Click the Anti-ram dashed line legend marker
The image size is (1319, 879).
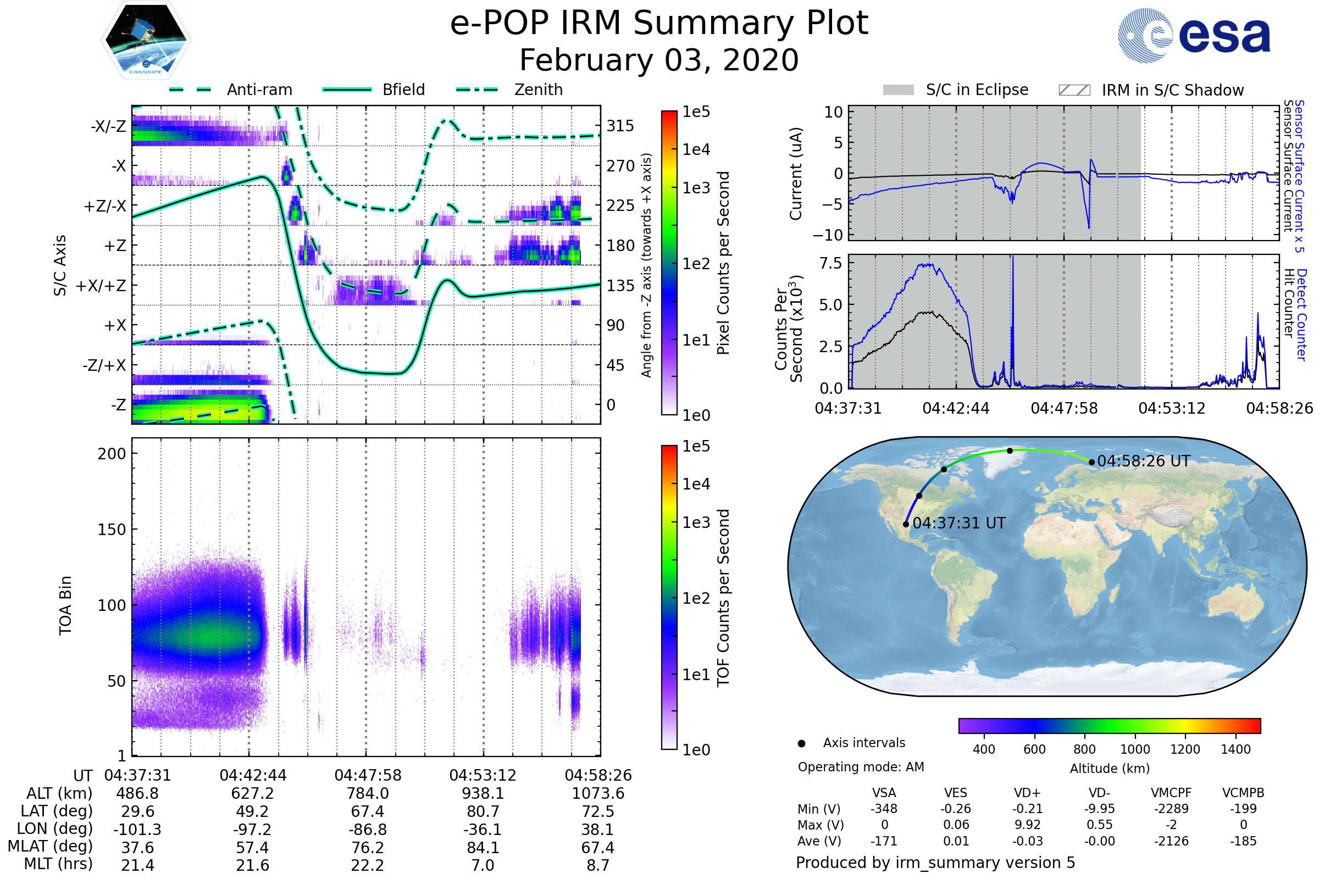tap(190, 90)
